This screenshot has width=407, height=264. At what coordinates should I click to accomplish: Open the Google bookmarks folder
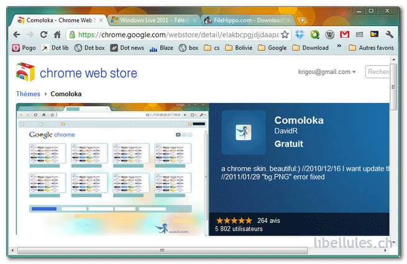(x=272, y=48)
